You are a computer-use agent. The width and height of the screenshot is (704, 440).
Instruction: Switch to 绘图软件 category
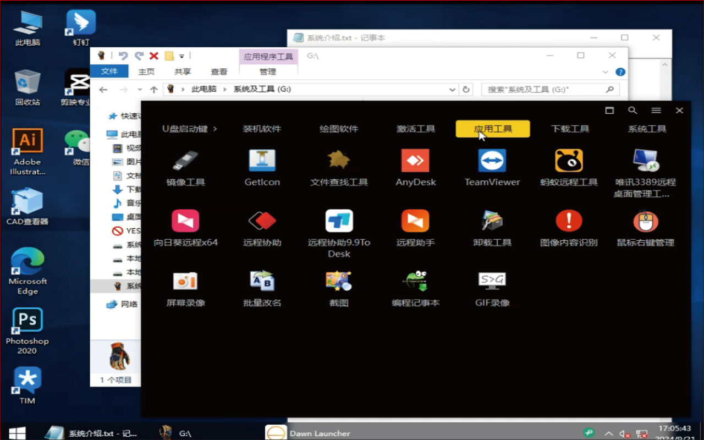(x=339, y=129)
